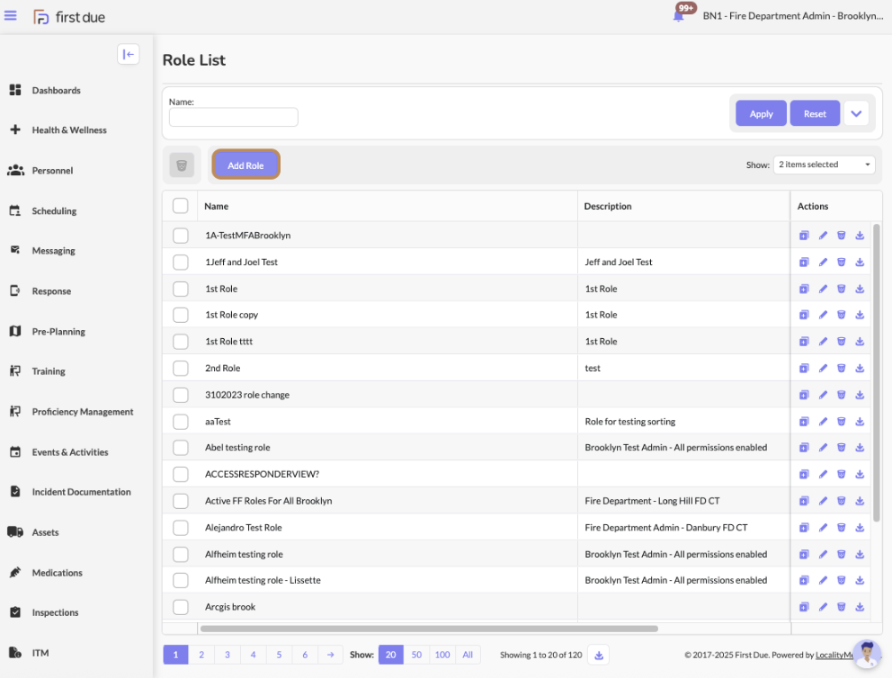Open the hamburger menu icon
This screenshot has width=892, height=678.
click(x=11, y=16)
